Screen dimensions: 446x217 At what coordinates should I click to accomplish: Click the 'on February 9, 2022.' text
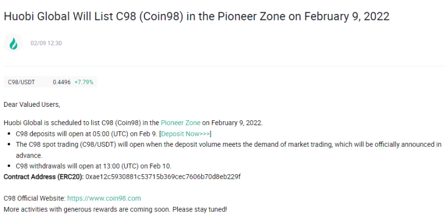(232, 123)
